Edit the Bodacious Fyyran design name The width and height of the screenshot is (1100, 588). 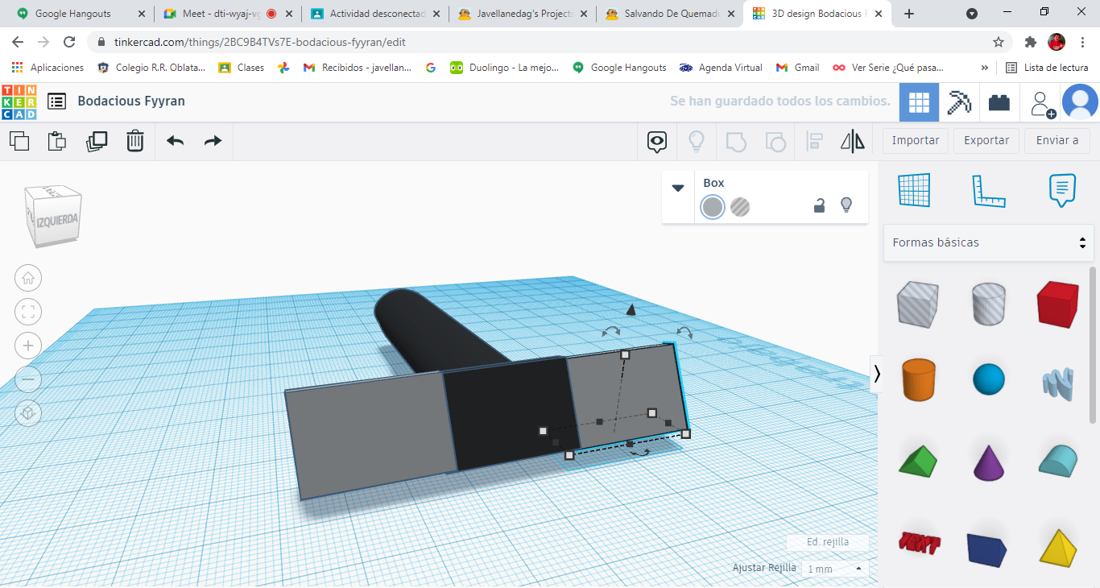pos(131,101)
